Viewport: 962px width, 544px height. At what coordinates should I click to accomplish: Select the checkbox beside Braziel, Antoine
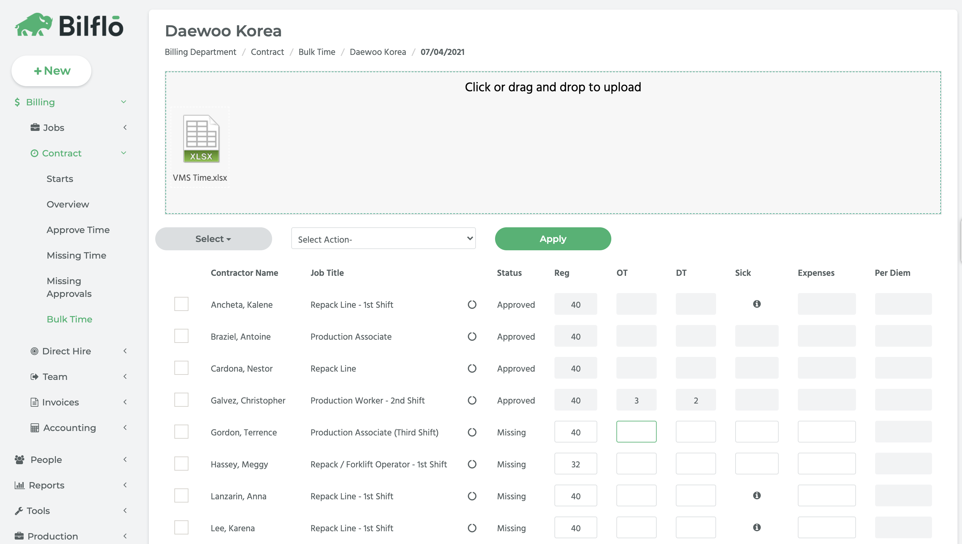click(x=181, y=336)
